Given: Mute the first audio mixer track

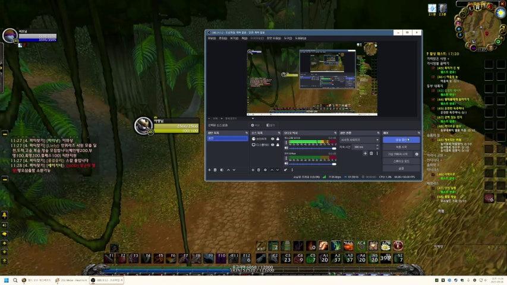Looking at the screenshot, I should click(286, 148).
